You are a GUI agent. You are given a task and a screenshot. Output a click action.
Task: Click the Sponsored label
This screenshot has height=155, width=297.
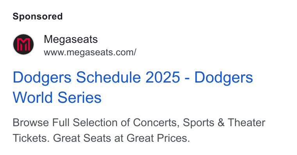(38, 16)
